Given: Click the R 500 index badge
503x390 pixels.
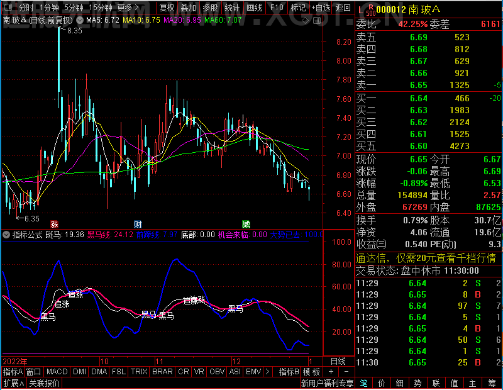Looking at the screenshot, I should point(370,10).
